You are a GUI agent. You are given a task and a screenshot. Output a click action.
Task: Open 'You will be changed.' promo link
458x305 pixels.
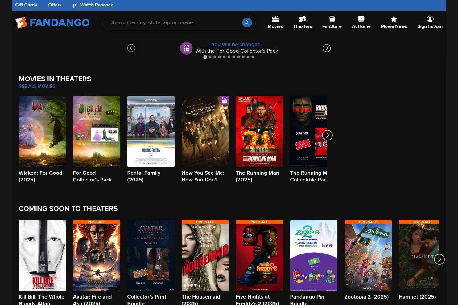click(x=237, y=44)
